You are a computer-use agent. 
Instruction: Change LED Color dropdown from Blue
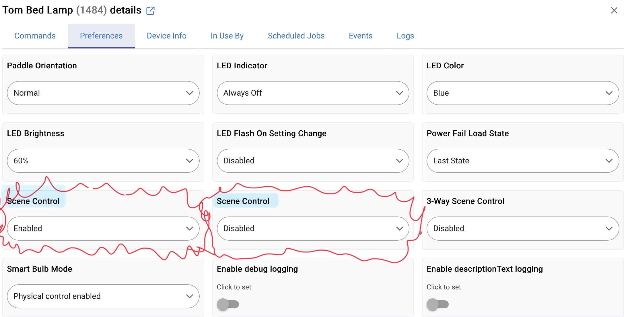(x=522, y=93)
